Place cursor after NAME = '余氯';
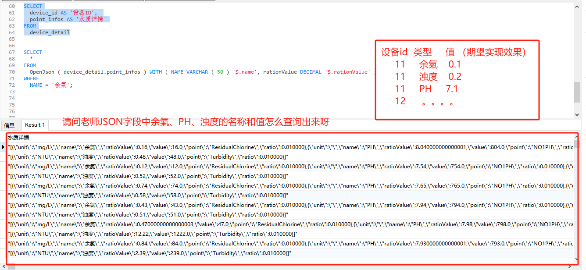586x270 pixels. click(73, 85)
